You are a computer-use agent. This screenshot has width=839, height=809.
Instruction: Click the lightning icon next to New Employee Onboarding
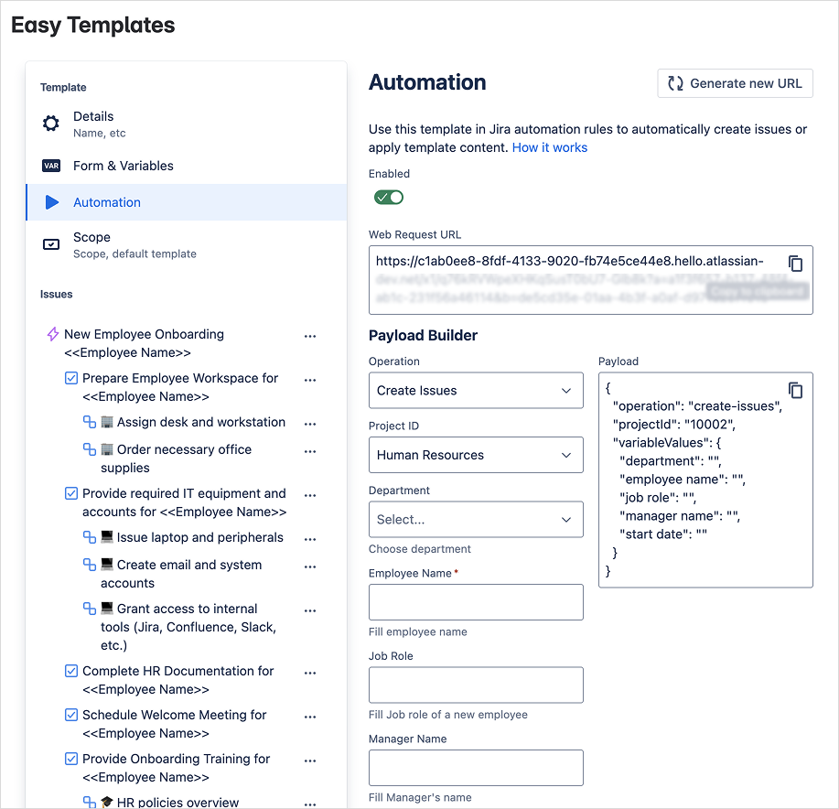(x=52, y=335)
